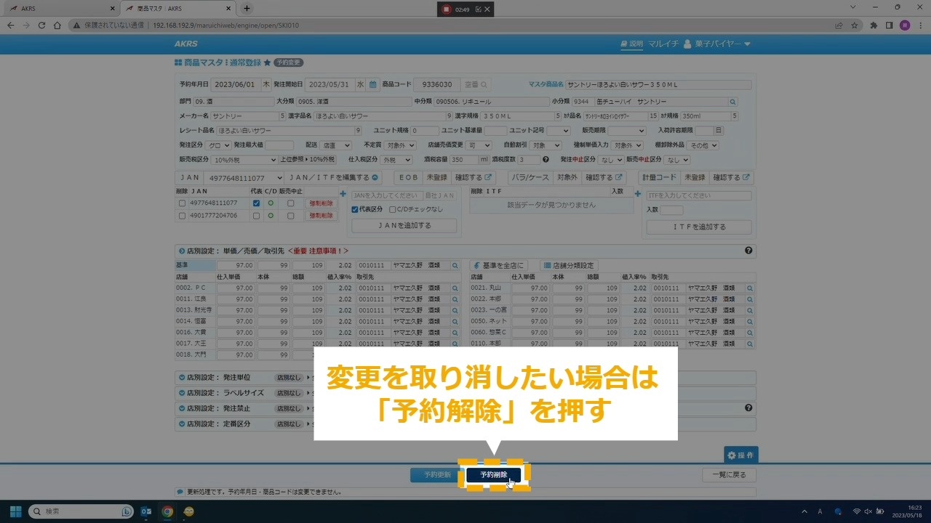Check 削除 box for JAN 4901777204706
This screenshot has width=931, height=523.
coord(182,216)
